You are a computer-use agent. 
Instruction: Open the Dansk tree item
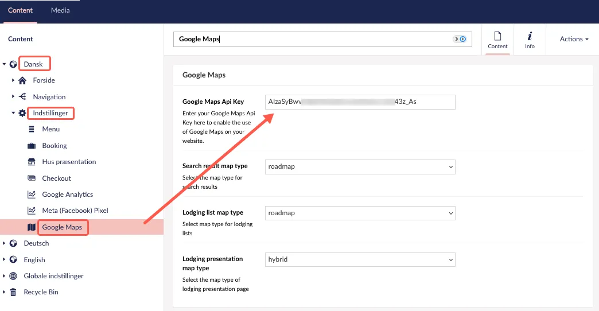coord(33,64)
